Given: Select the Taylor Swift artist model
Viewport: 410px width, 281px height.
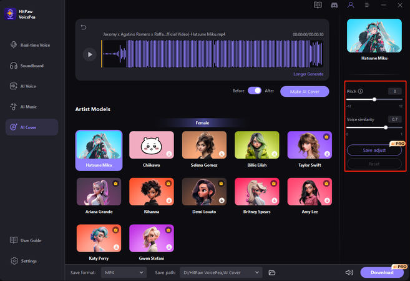Looking at the screenshot, I should coord(310,149).
